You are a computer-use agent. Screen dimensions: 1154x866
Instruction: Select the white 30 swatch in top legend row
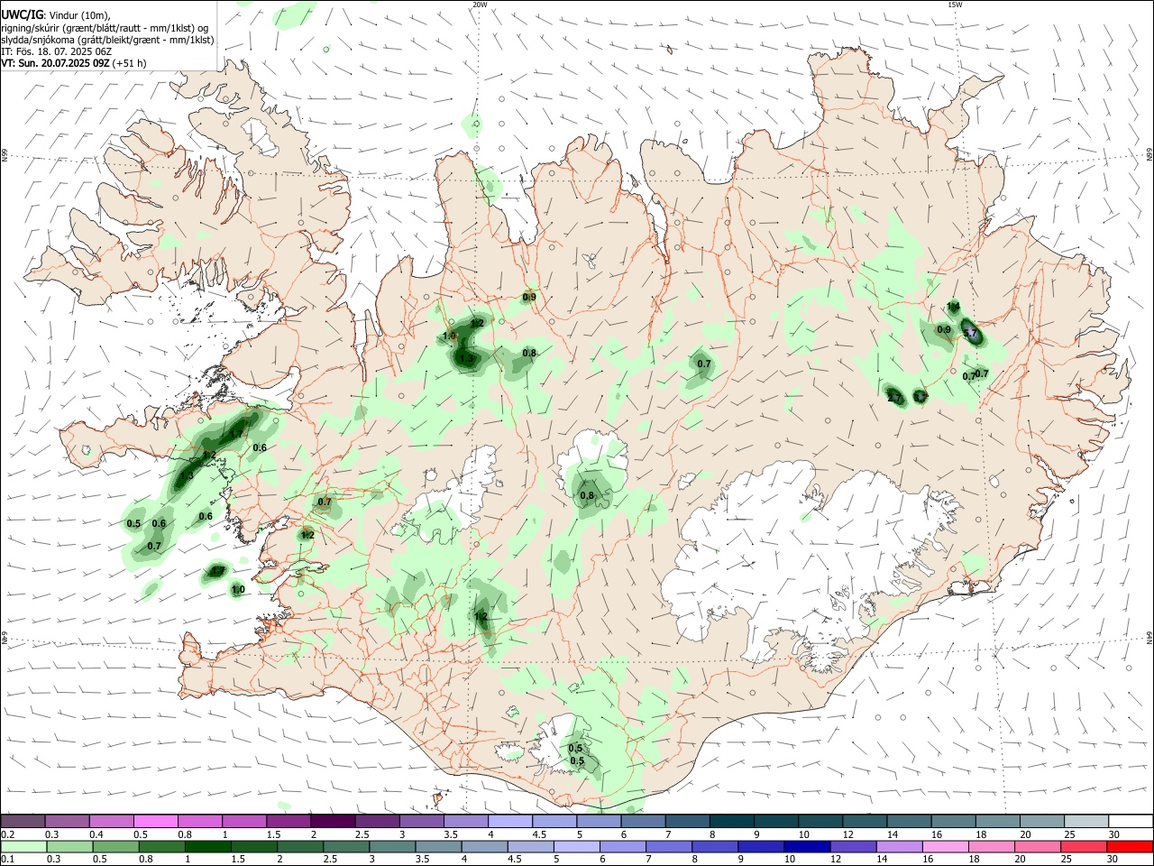pyautogui.click(x=1129, y=822)
